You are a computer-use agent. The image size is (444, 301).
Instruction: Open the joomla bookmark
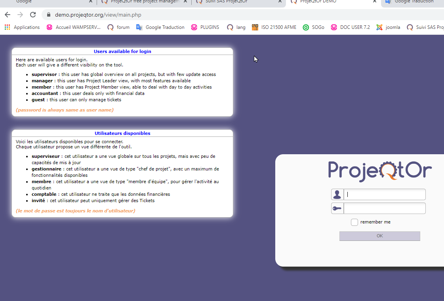click(x=388, y=27)
